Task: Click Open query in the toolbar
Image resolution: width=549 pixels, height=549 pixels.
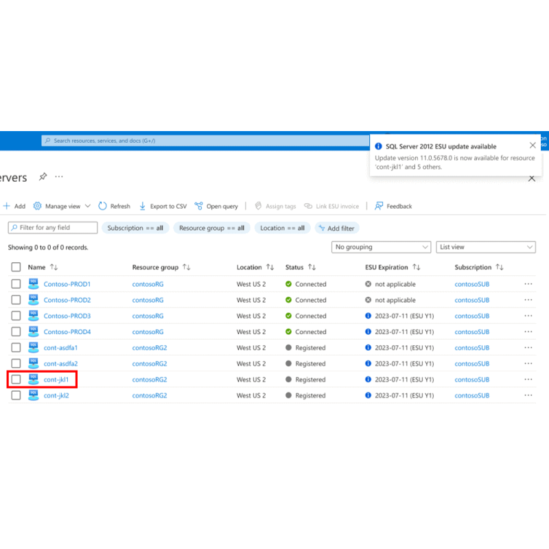Action: coord(216,207)
